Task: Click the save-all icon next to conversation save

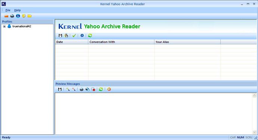Action: point(66,35)
